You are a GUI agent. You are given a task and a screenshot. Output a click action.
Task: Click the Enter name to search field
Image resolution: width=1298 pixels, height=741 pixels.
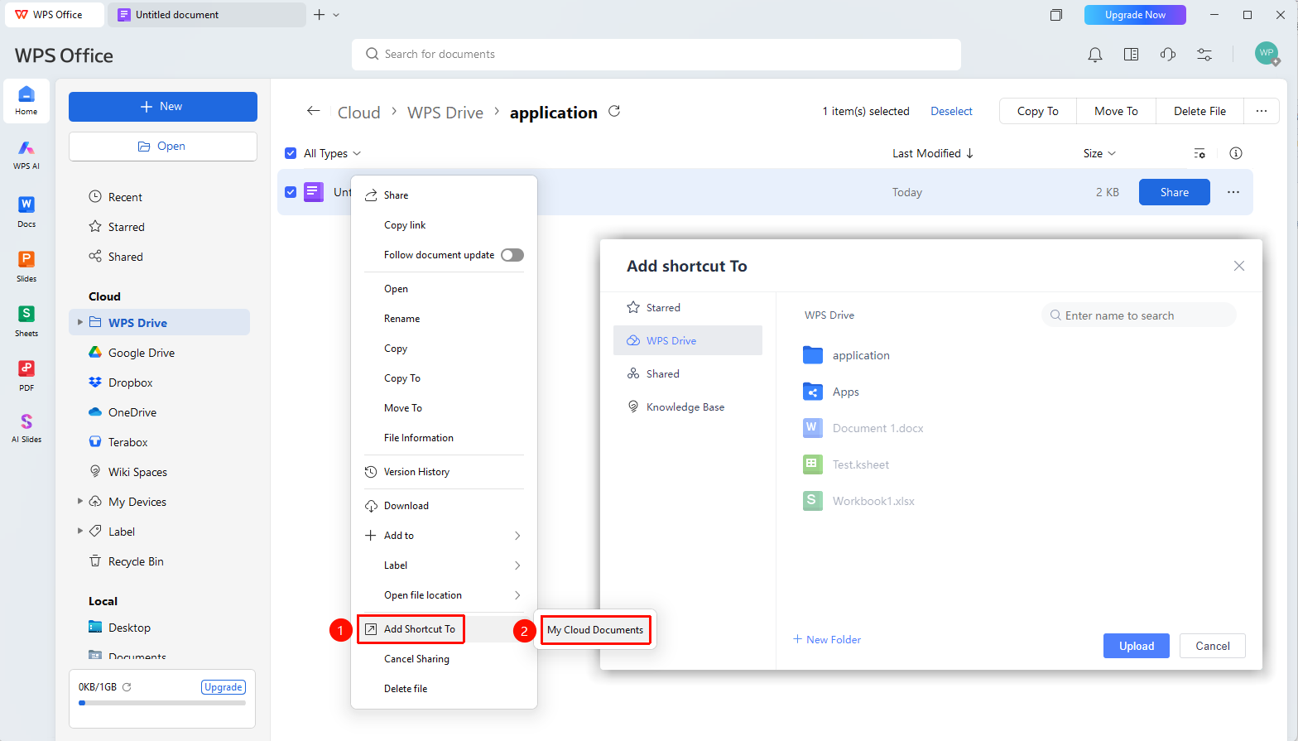tap(1138, 315)
